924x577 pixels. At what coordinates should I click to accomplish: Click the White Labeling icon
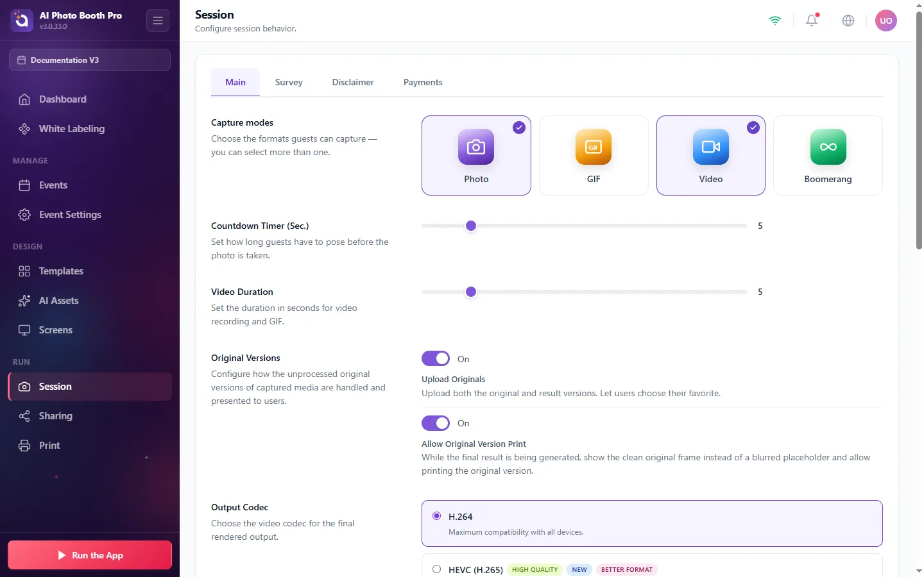[x=24, y=129]
